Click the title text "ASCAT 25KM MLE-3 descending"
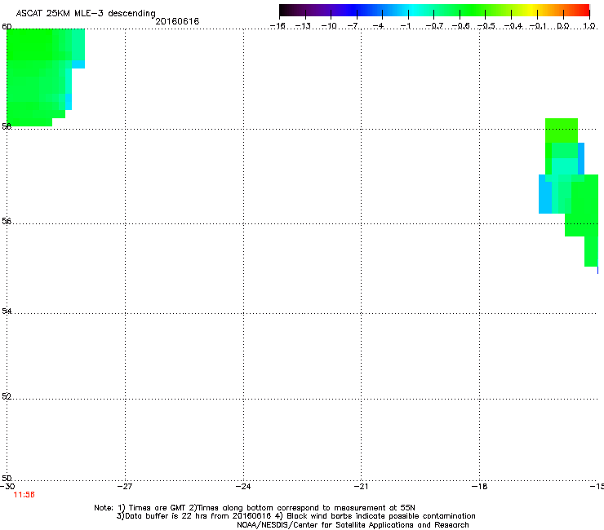Screen dimensions: 604x530 pos(86,13)
